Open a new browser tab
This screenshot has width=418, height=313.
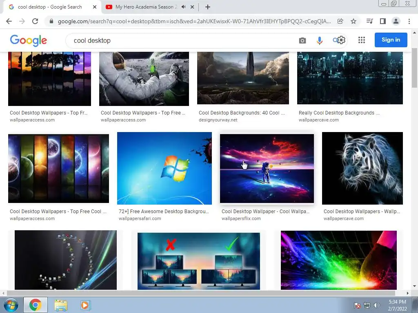(x=208, y=7)
